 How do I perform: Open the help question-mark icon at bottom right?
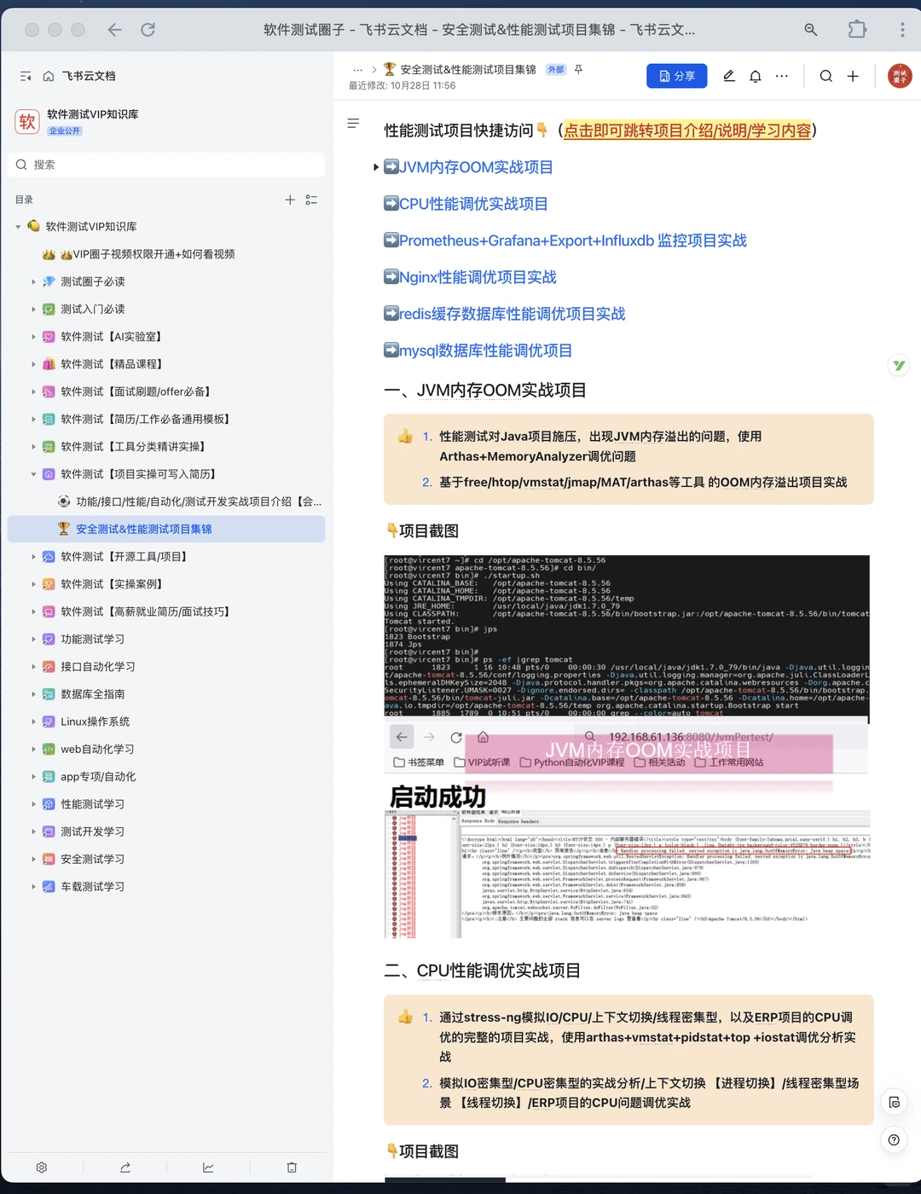894,1139
